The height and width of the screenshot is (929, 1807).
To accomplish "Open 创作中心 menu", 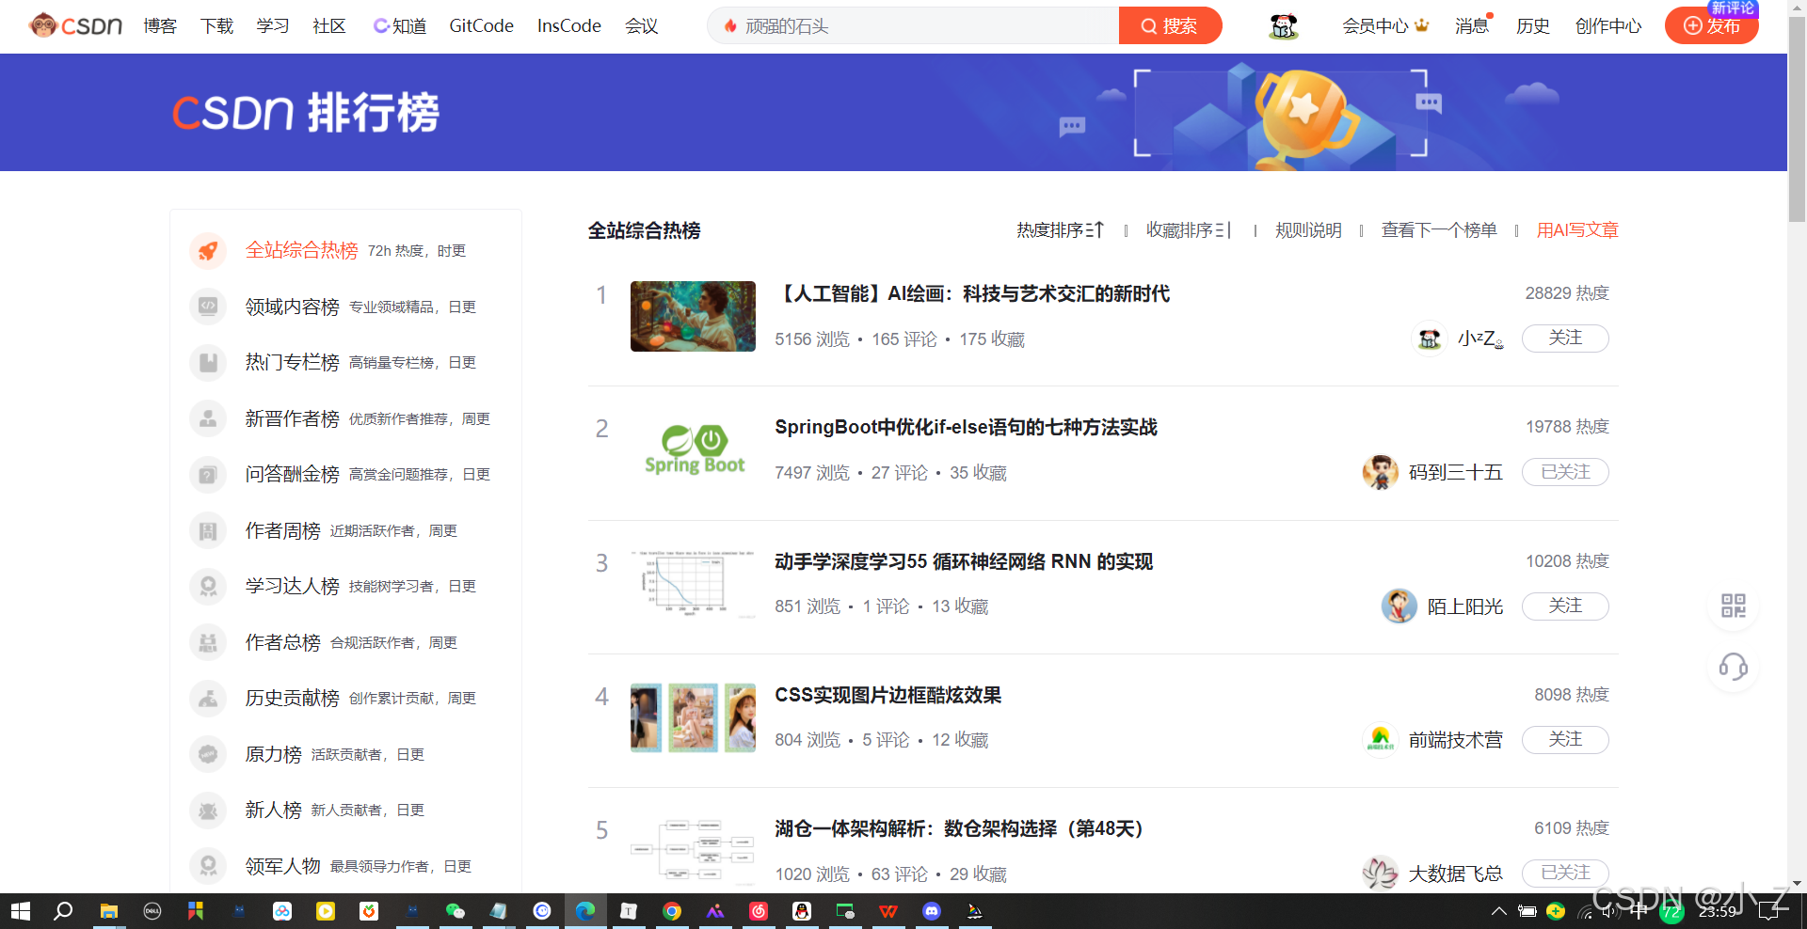I will coord(1608,26).
